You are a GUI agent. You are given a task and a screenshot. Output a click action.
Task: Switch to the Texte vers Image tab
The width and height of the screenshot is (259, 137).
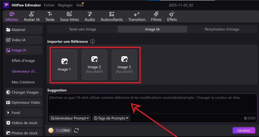(x=83, y=29)
